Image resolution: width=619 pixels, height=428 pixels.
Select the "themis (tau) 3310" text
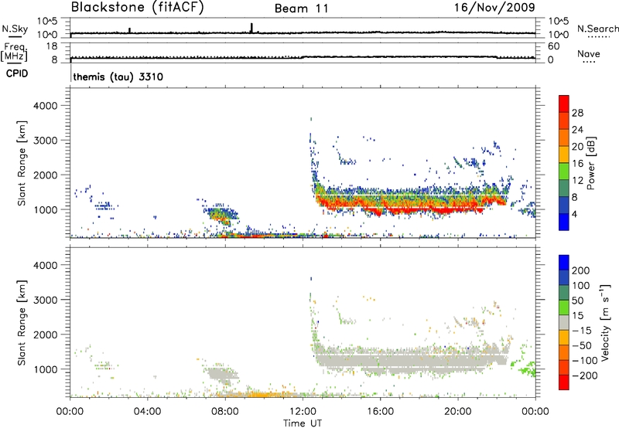pos(118,76)
